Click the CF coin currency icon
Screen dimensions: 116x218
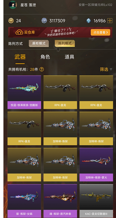(x=11, y=21)
